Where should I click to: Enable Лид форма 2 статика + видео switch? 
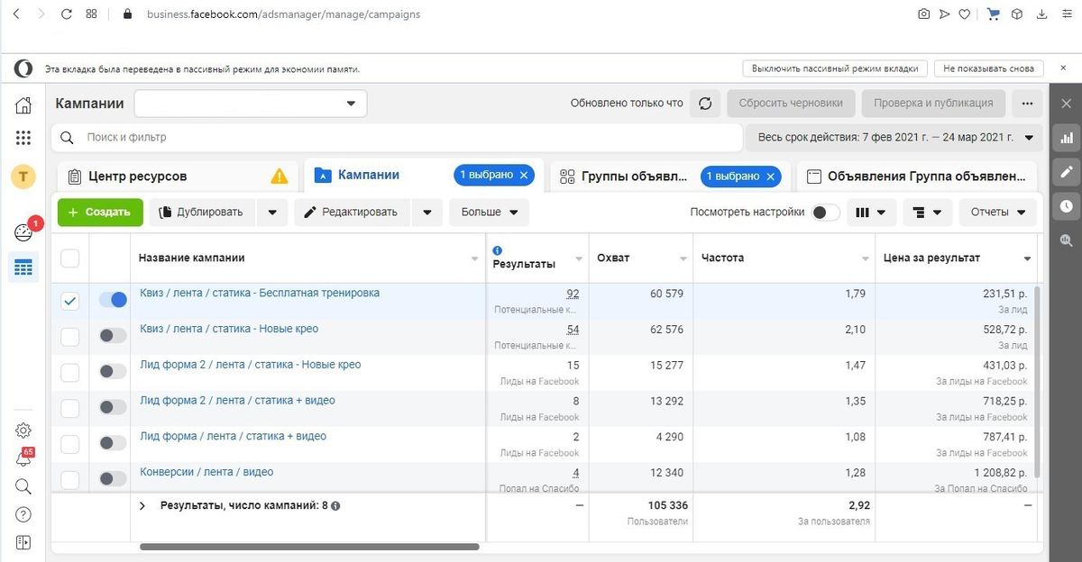pyautogui.click(x=113, y=407)
